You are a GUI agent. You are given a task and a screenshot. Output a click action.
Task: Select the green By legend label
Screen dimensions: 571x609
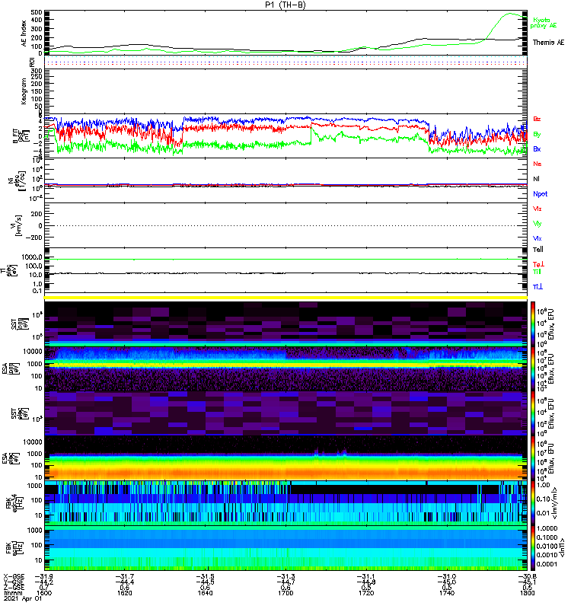click(x=537, y=134)
